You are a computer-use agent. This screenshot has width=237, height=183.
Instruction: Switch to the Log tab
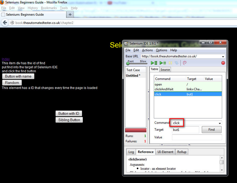click(131, 152)
